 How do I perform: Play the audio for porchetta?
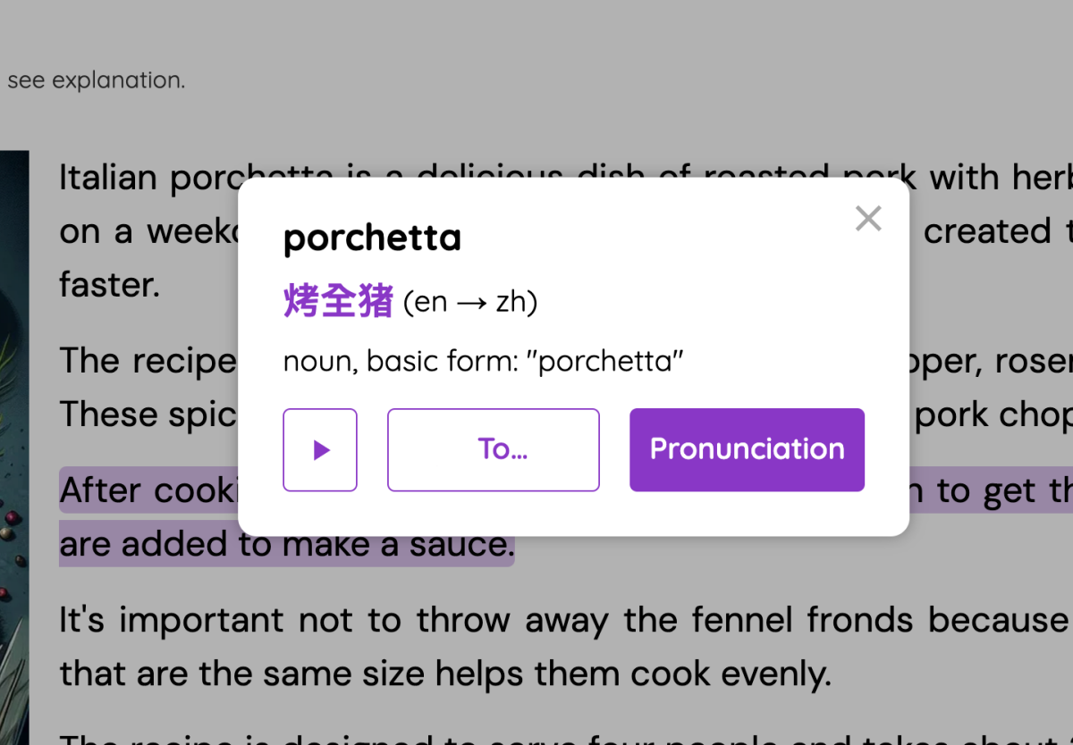[x=320, y=450]
